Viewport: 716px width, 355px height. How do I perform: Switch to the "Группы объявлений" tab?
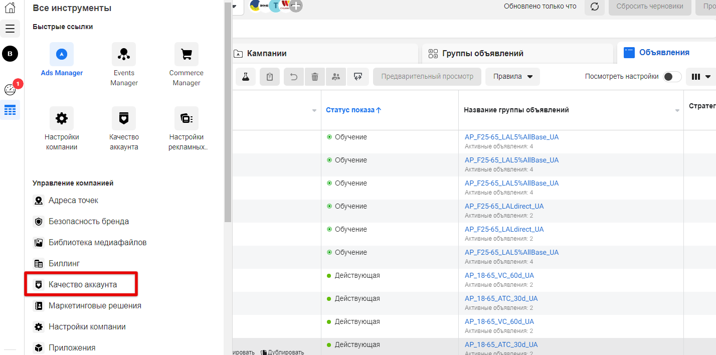(x=482, y=53)
